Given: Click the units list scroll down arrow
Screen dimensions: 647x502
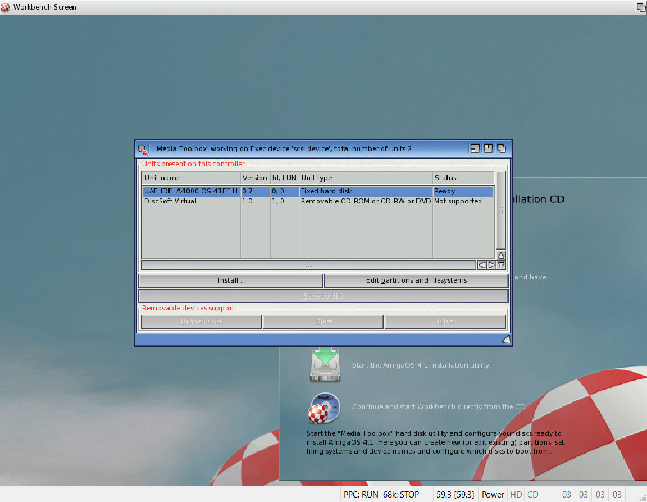Looking at the screenshot, I should click(501, 265).
